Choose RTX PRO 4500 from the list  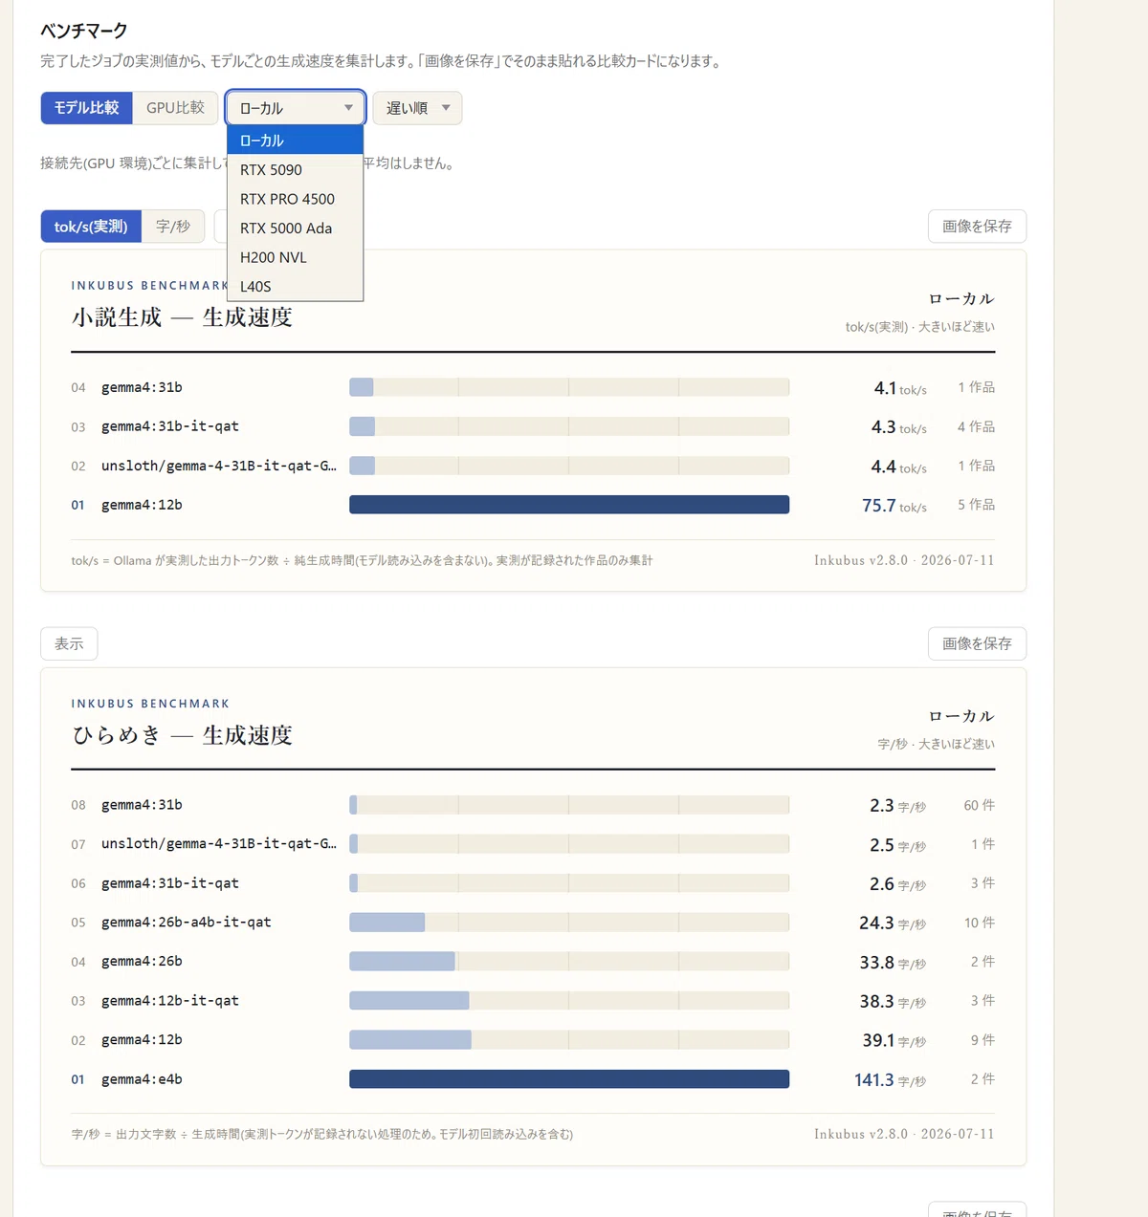pyautogui.click(x=296, y=199)
